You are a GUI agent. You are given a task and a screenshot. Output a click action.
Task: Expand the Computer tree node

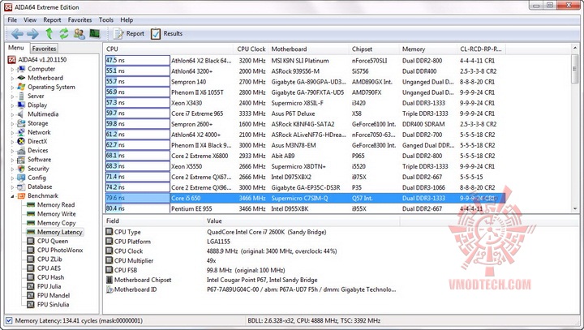(12, 69)
